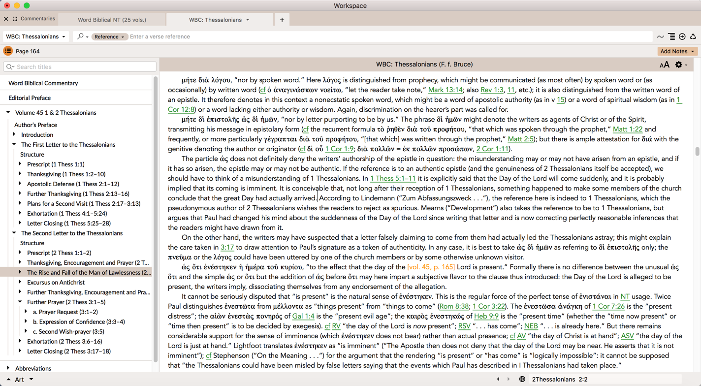Open the WBC: Thessalonians tab menu arrow
Image resolution: width=701 pixels, height=386 pixels.
[x=248, y=20]
